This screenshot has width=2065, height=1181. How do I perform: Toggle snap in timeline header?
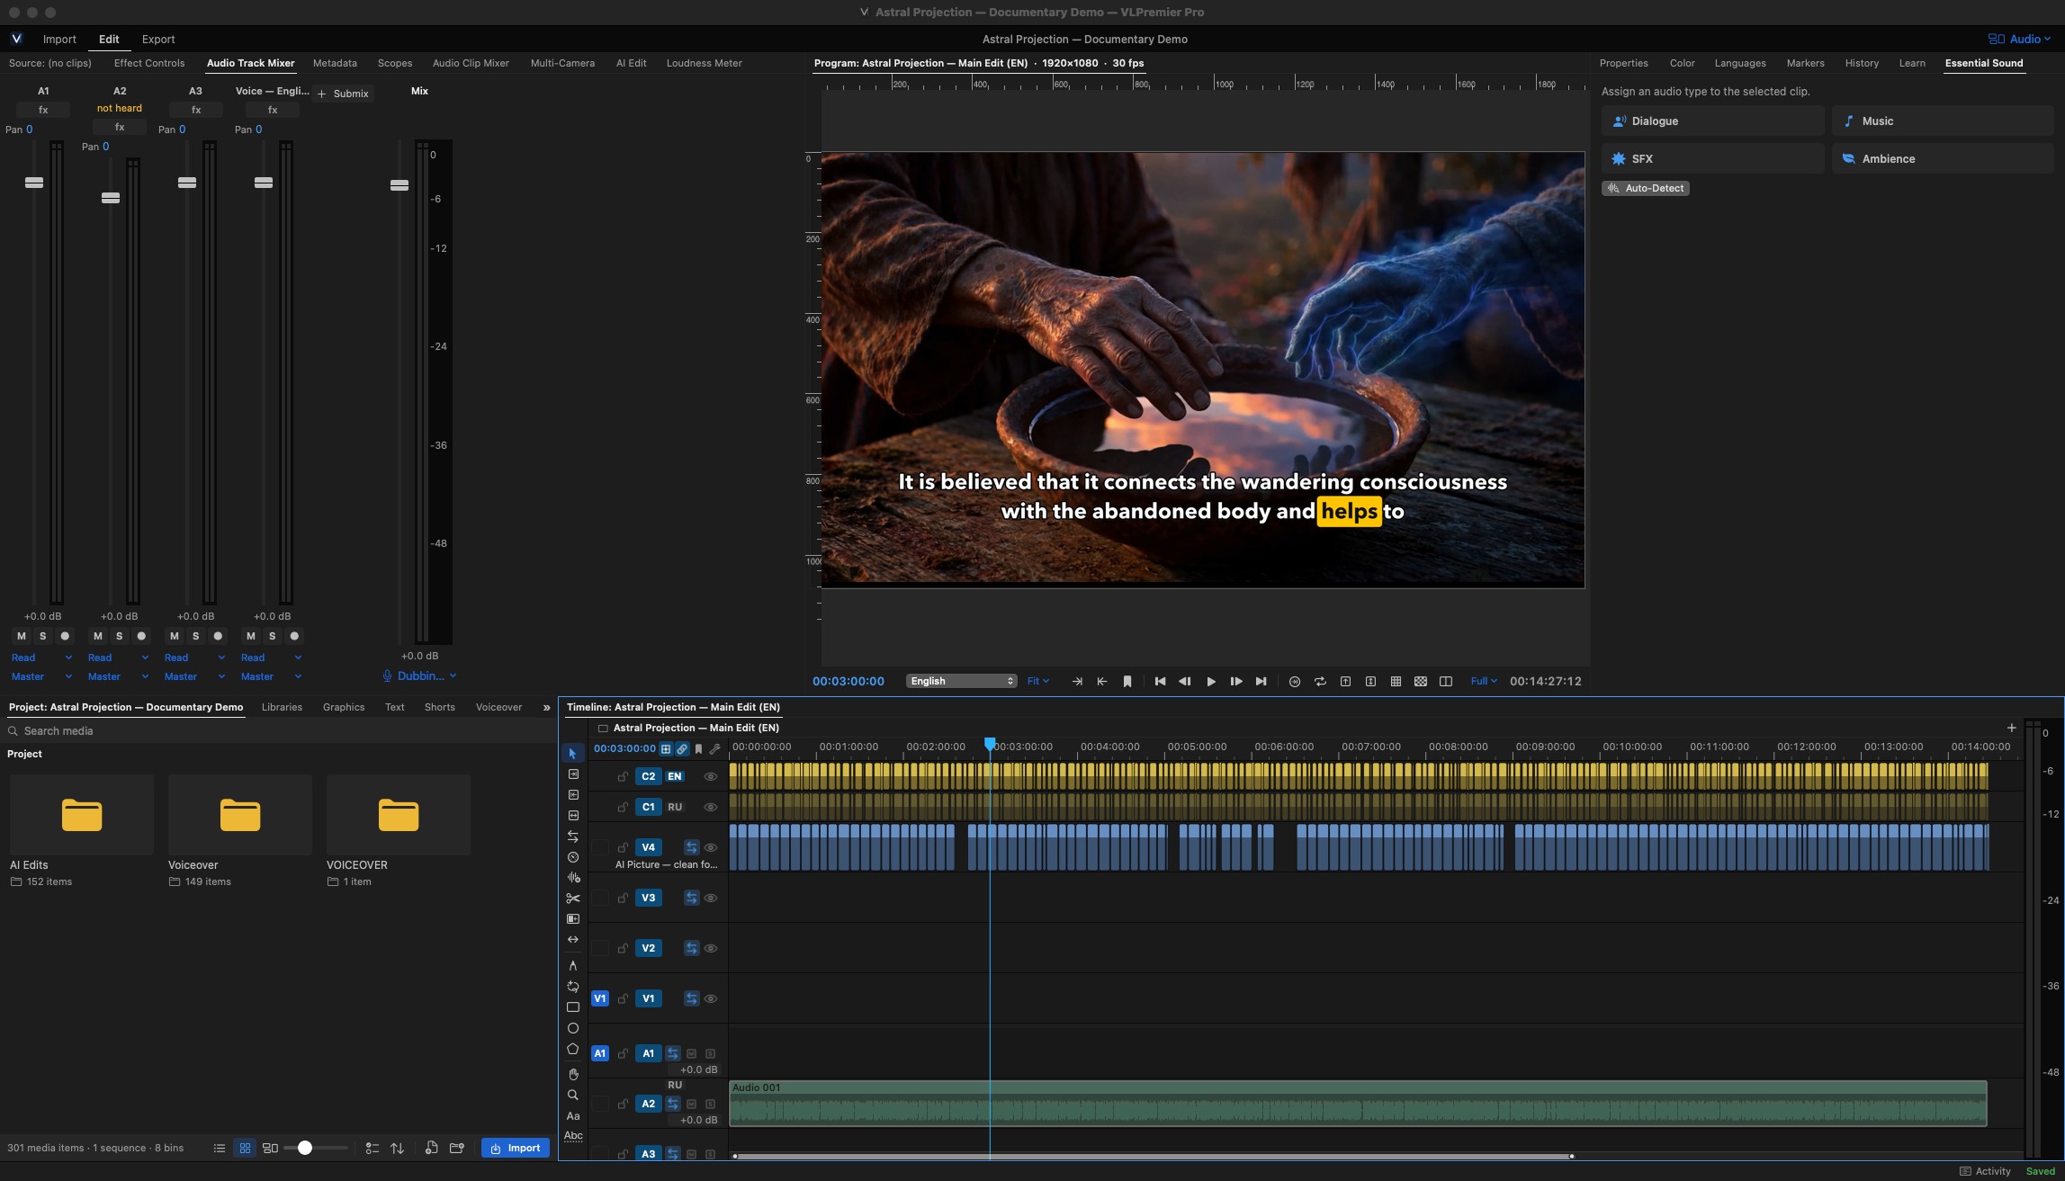click(x=666, y=748)
